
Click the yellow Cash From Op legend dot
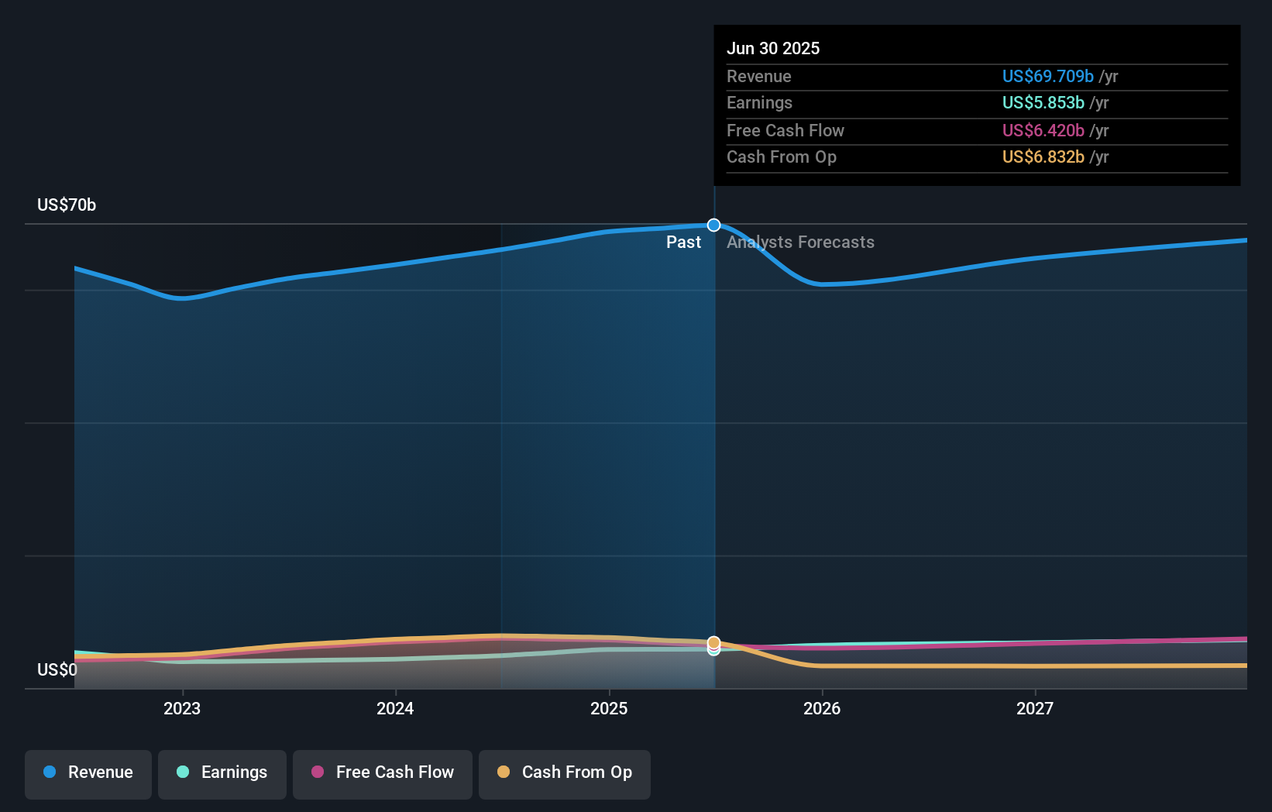click(504, 772)
